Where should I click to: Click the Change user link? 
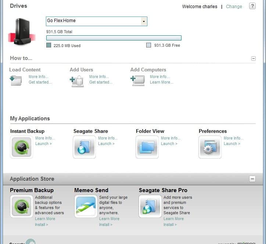[234, 7]
